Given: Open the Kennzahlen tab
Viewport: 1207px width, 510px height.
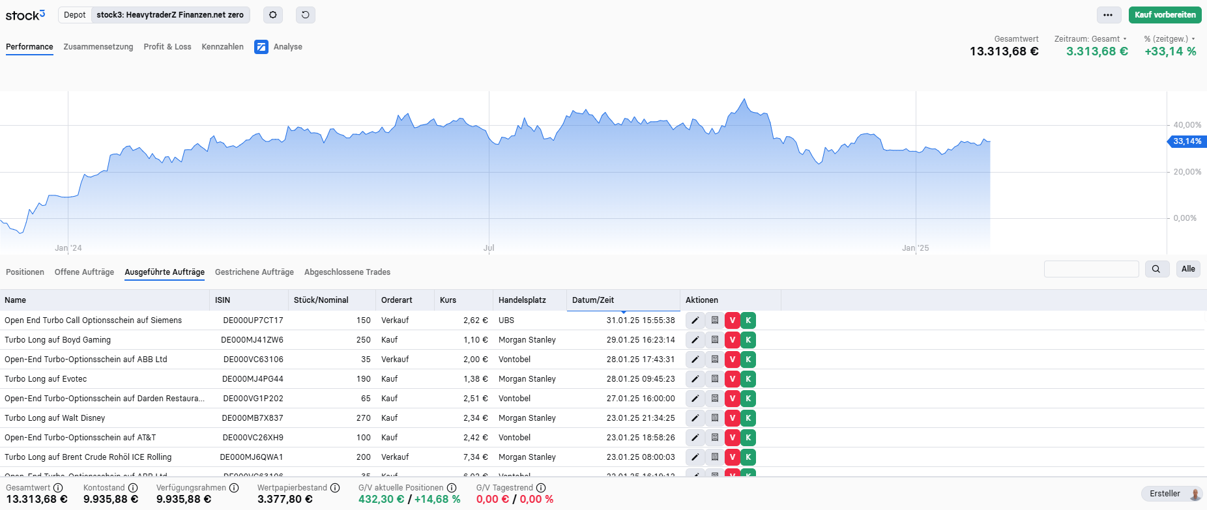Looking at the screenshot, I should (223, 47).
